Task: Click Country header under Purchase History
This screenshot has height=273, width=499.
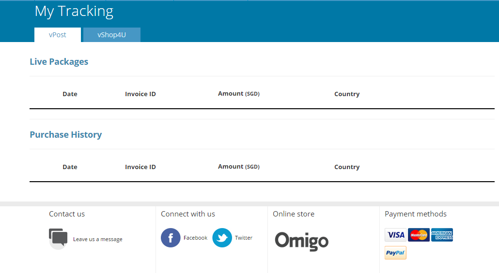Action: point(347,167)
